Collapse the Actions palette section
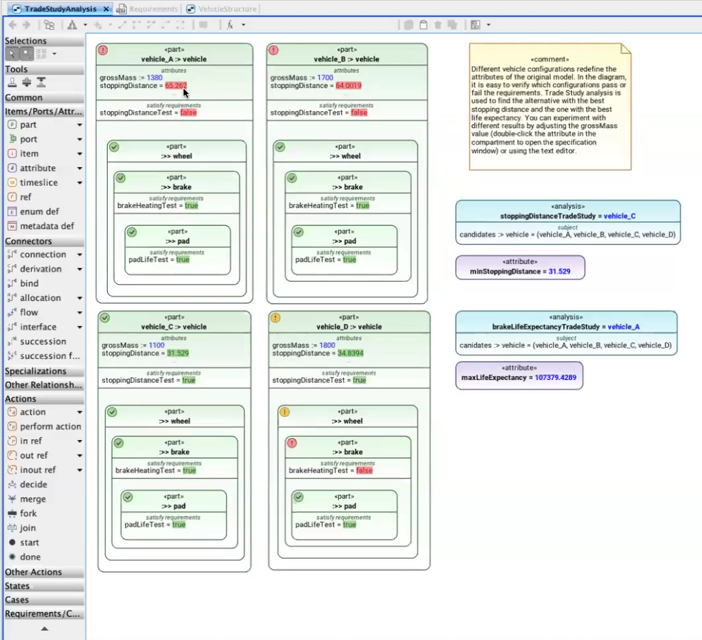This screenshot has width=702, height=640. [x=20, y=398]
